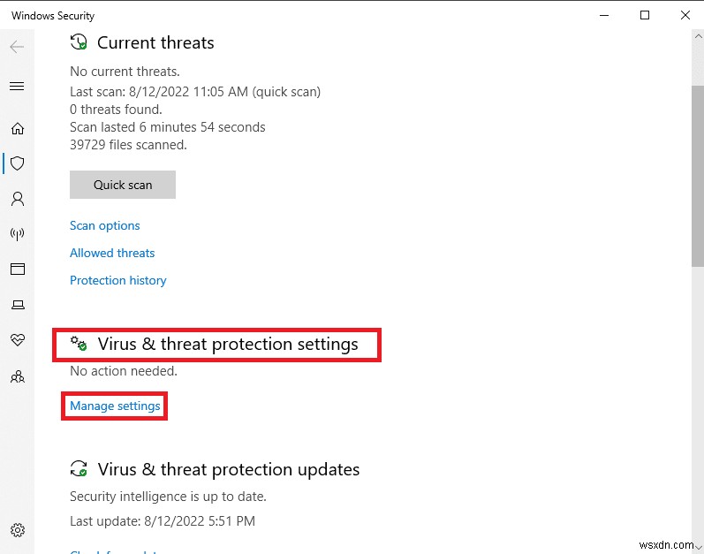The image size is (704, 554).
Task: Open Firewall & network protection icon
Action: pos(17,234)
